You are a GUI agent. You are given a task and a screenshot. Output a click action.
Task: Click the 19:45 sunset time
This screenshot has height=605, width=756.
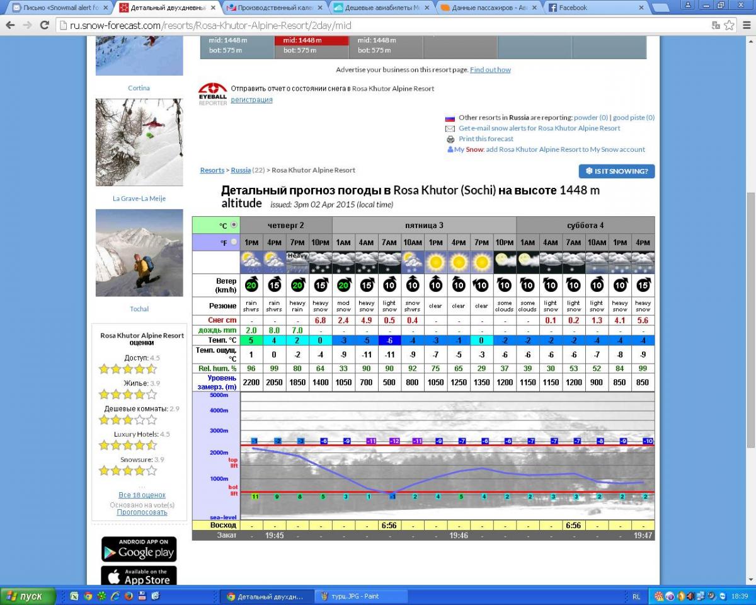[x=274, y=535]
